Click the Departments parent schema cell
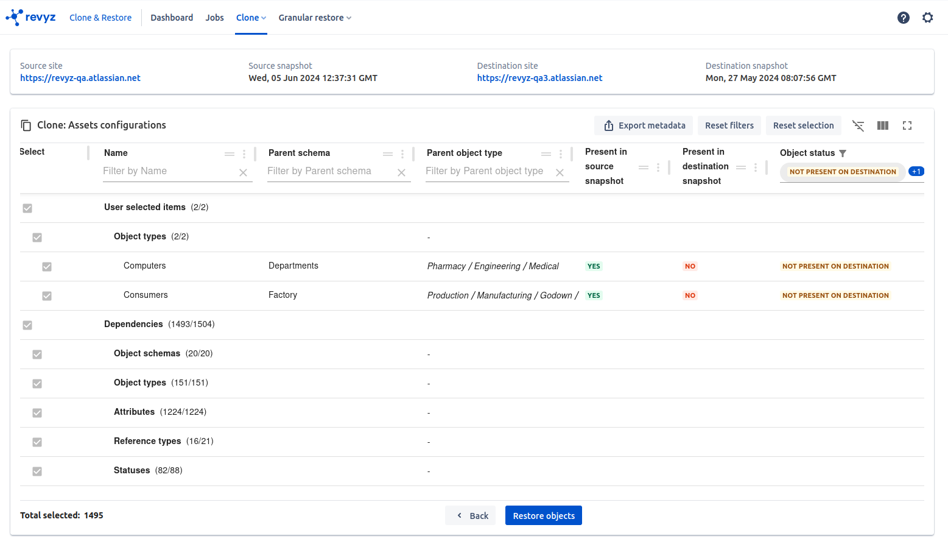This screenshot has width=948, height=547. click(293, 266)
